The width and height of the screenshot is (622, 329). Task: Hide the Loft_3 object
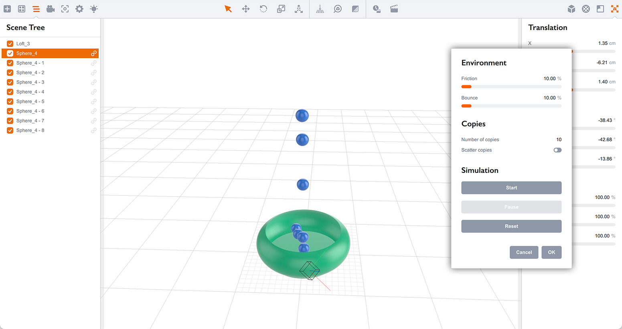point(10,43)
